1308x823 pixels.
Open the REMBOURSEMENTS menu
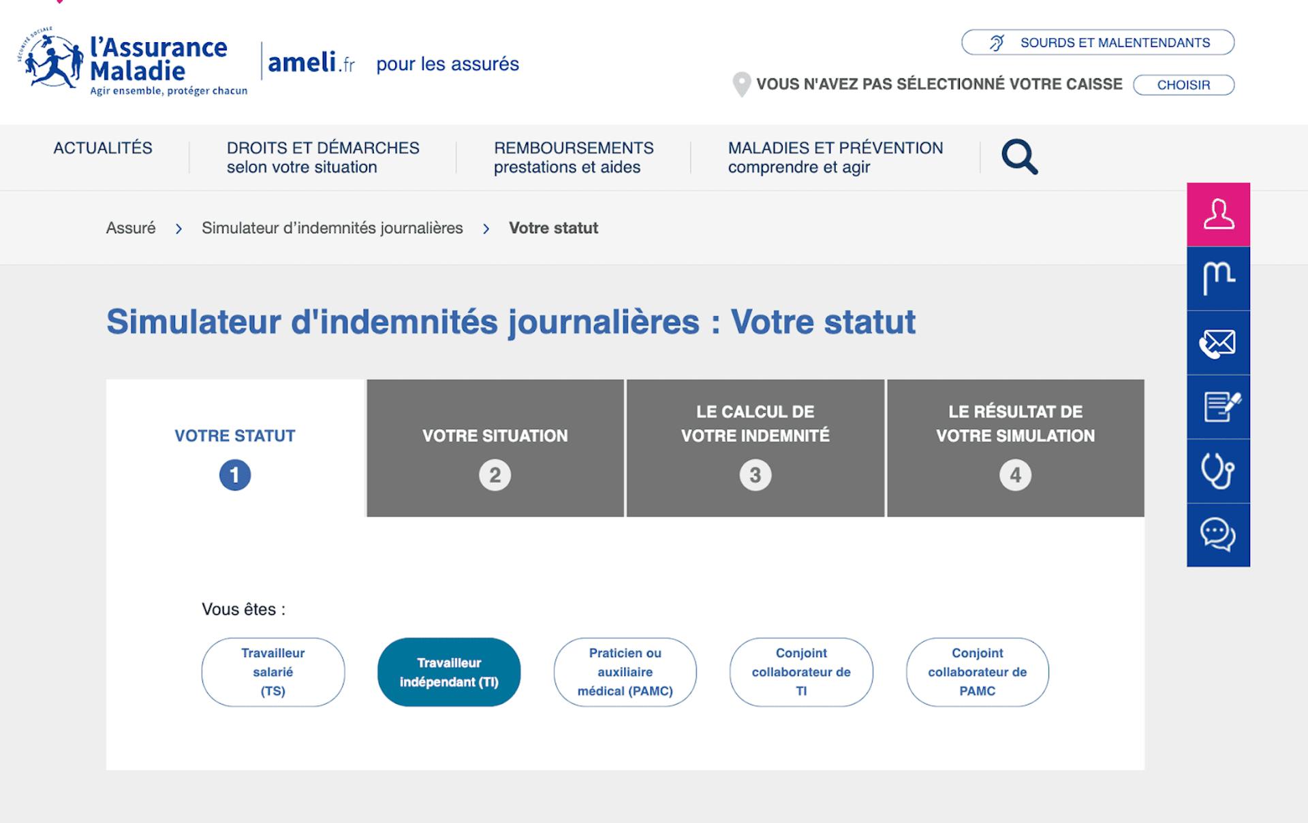[x=573, y=157]
